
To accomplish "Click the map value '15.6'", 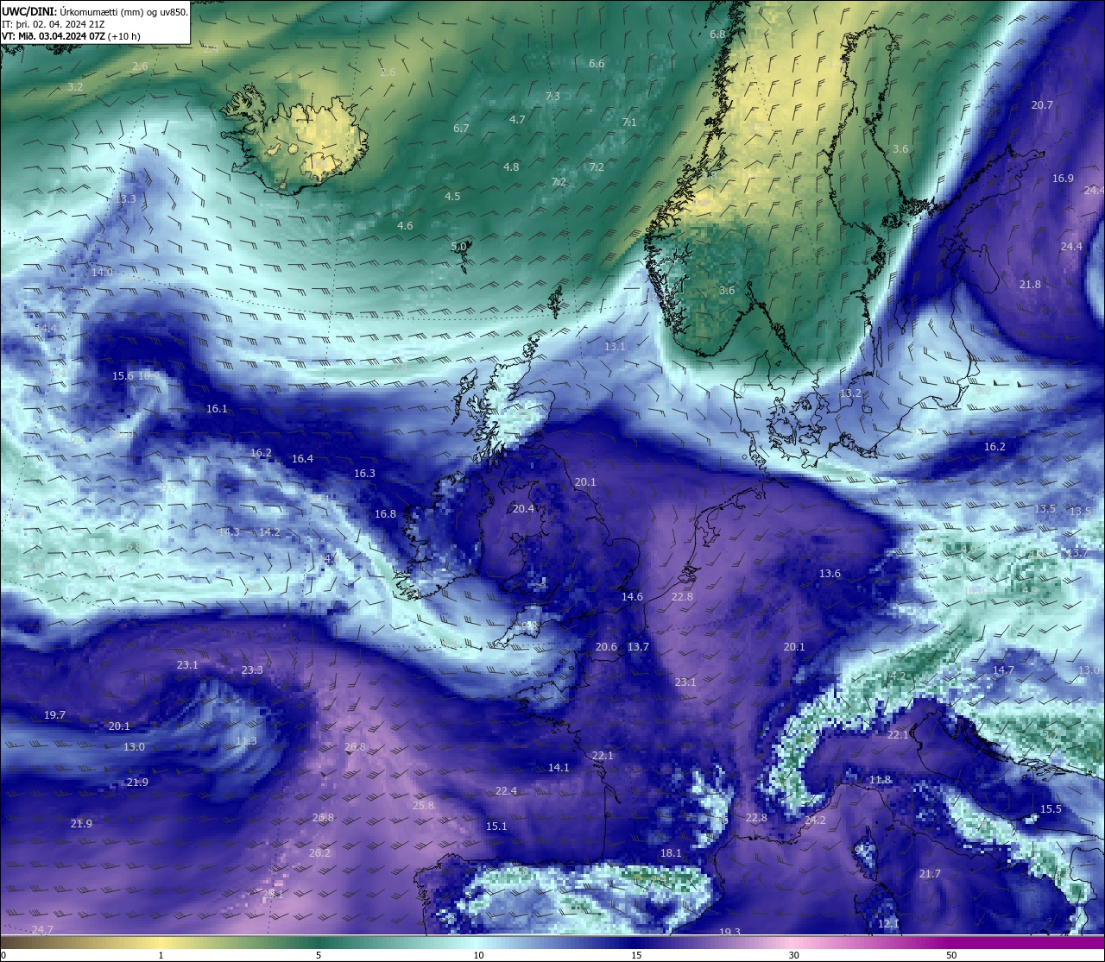I will 123,376.
